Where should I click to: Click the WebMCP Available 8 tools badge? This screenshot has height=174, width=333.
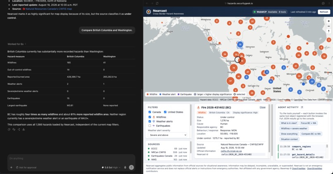[270, 12]
